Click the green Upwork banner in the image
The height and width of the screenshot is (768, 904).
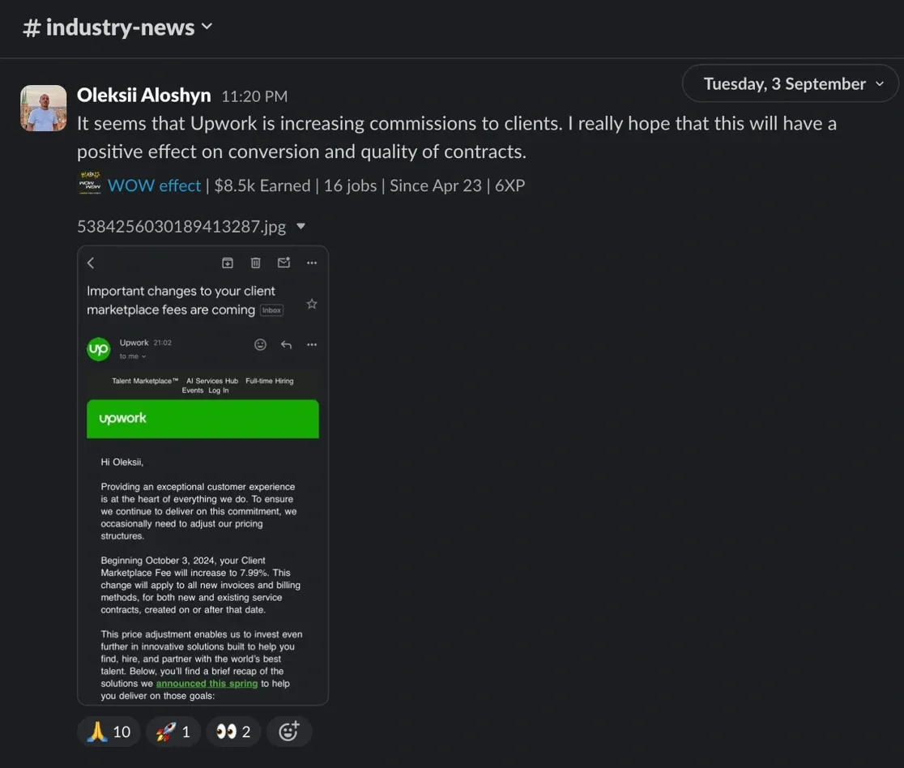(x=203, y=419)
